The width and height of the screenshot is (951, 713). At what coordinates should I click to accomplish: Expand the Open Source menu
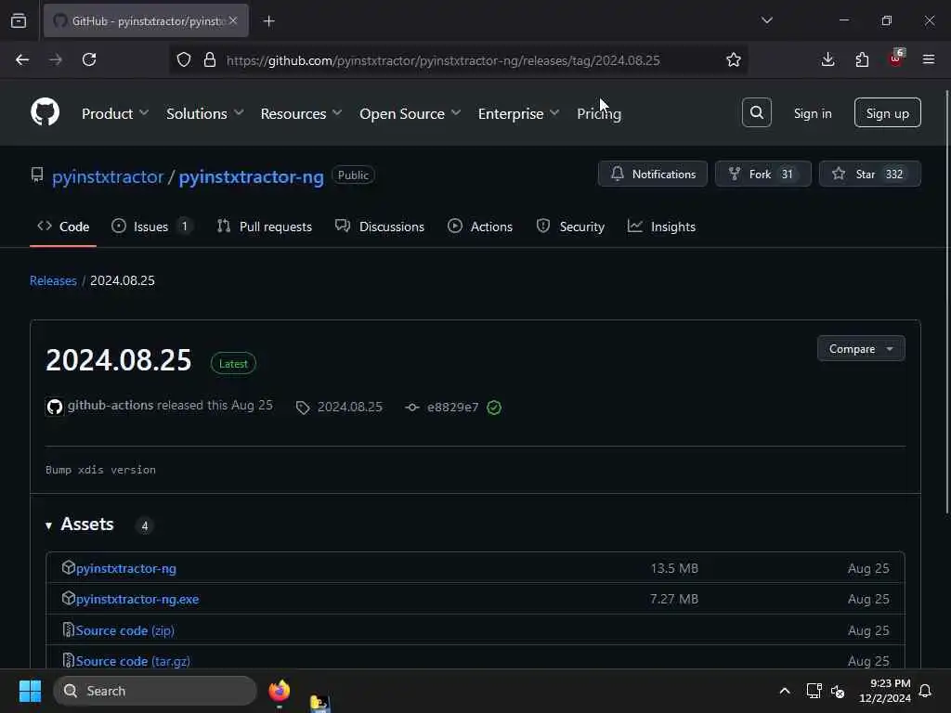pyautogui.click(x=410, y=113)
